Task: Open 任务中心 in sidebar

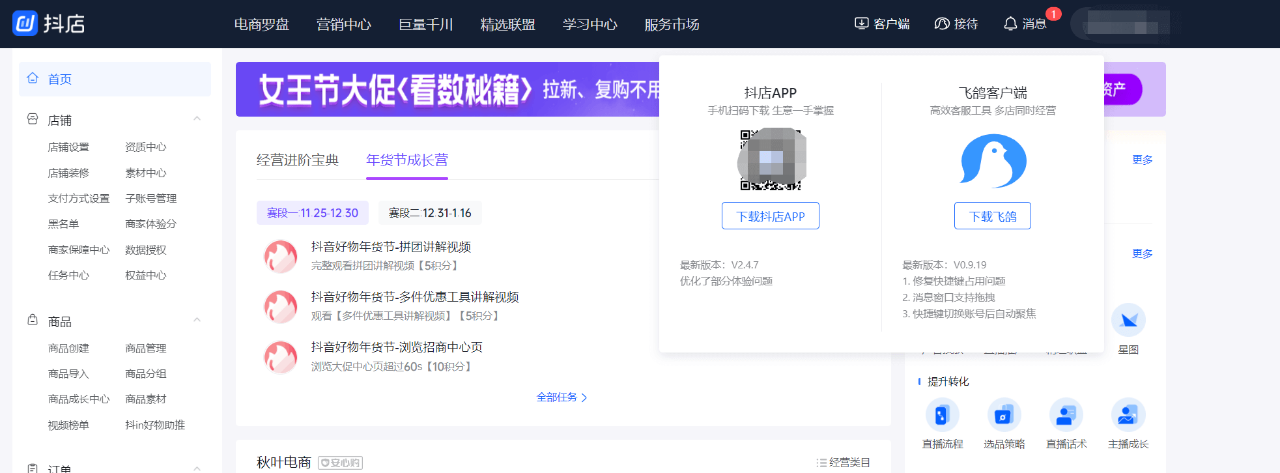Action: [x=68, y=275]
